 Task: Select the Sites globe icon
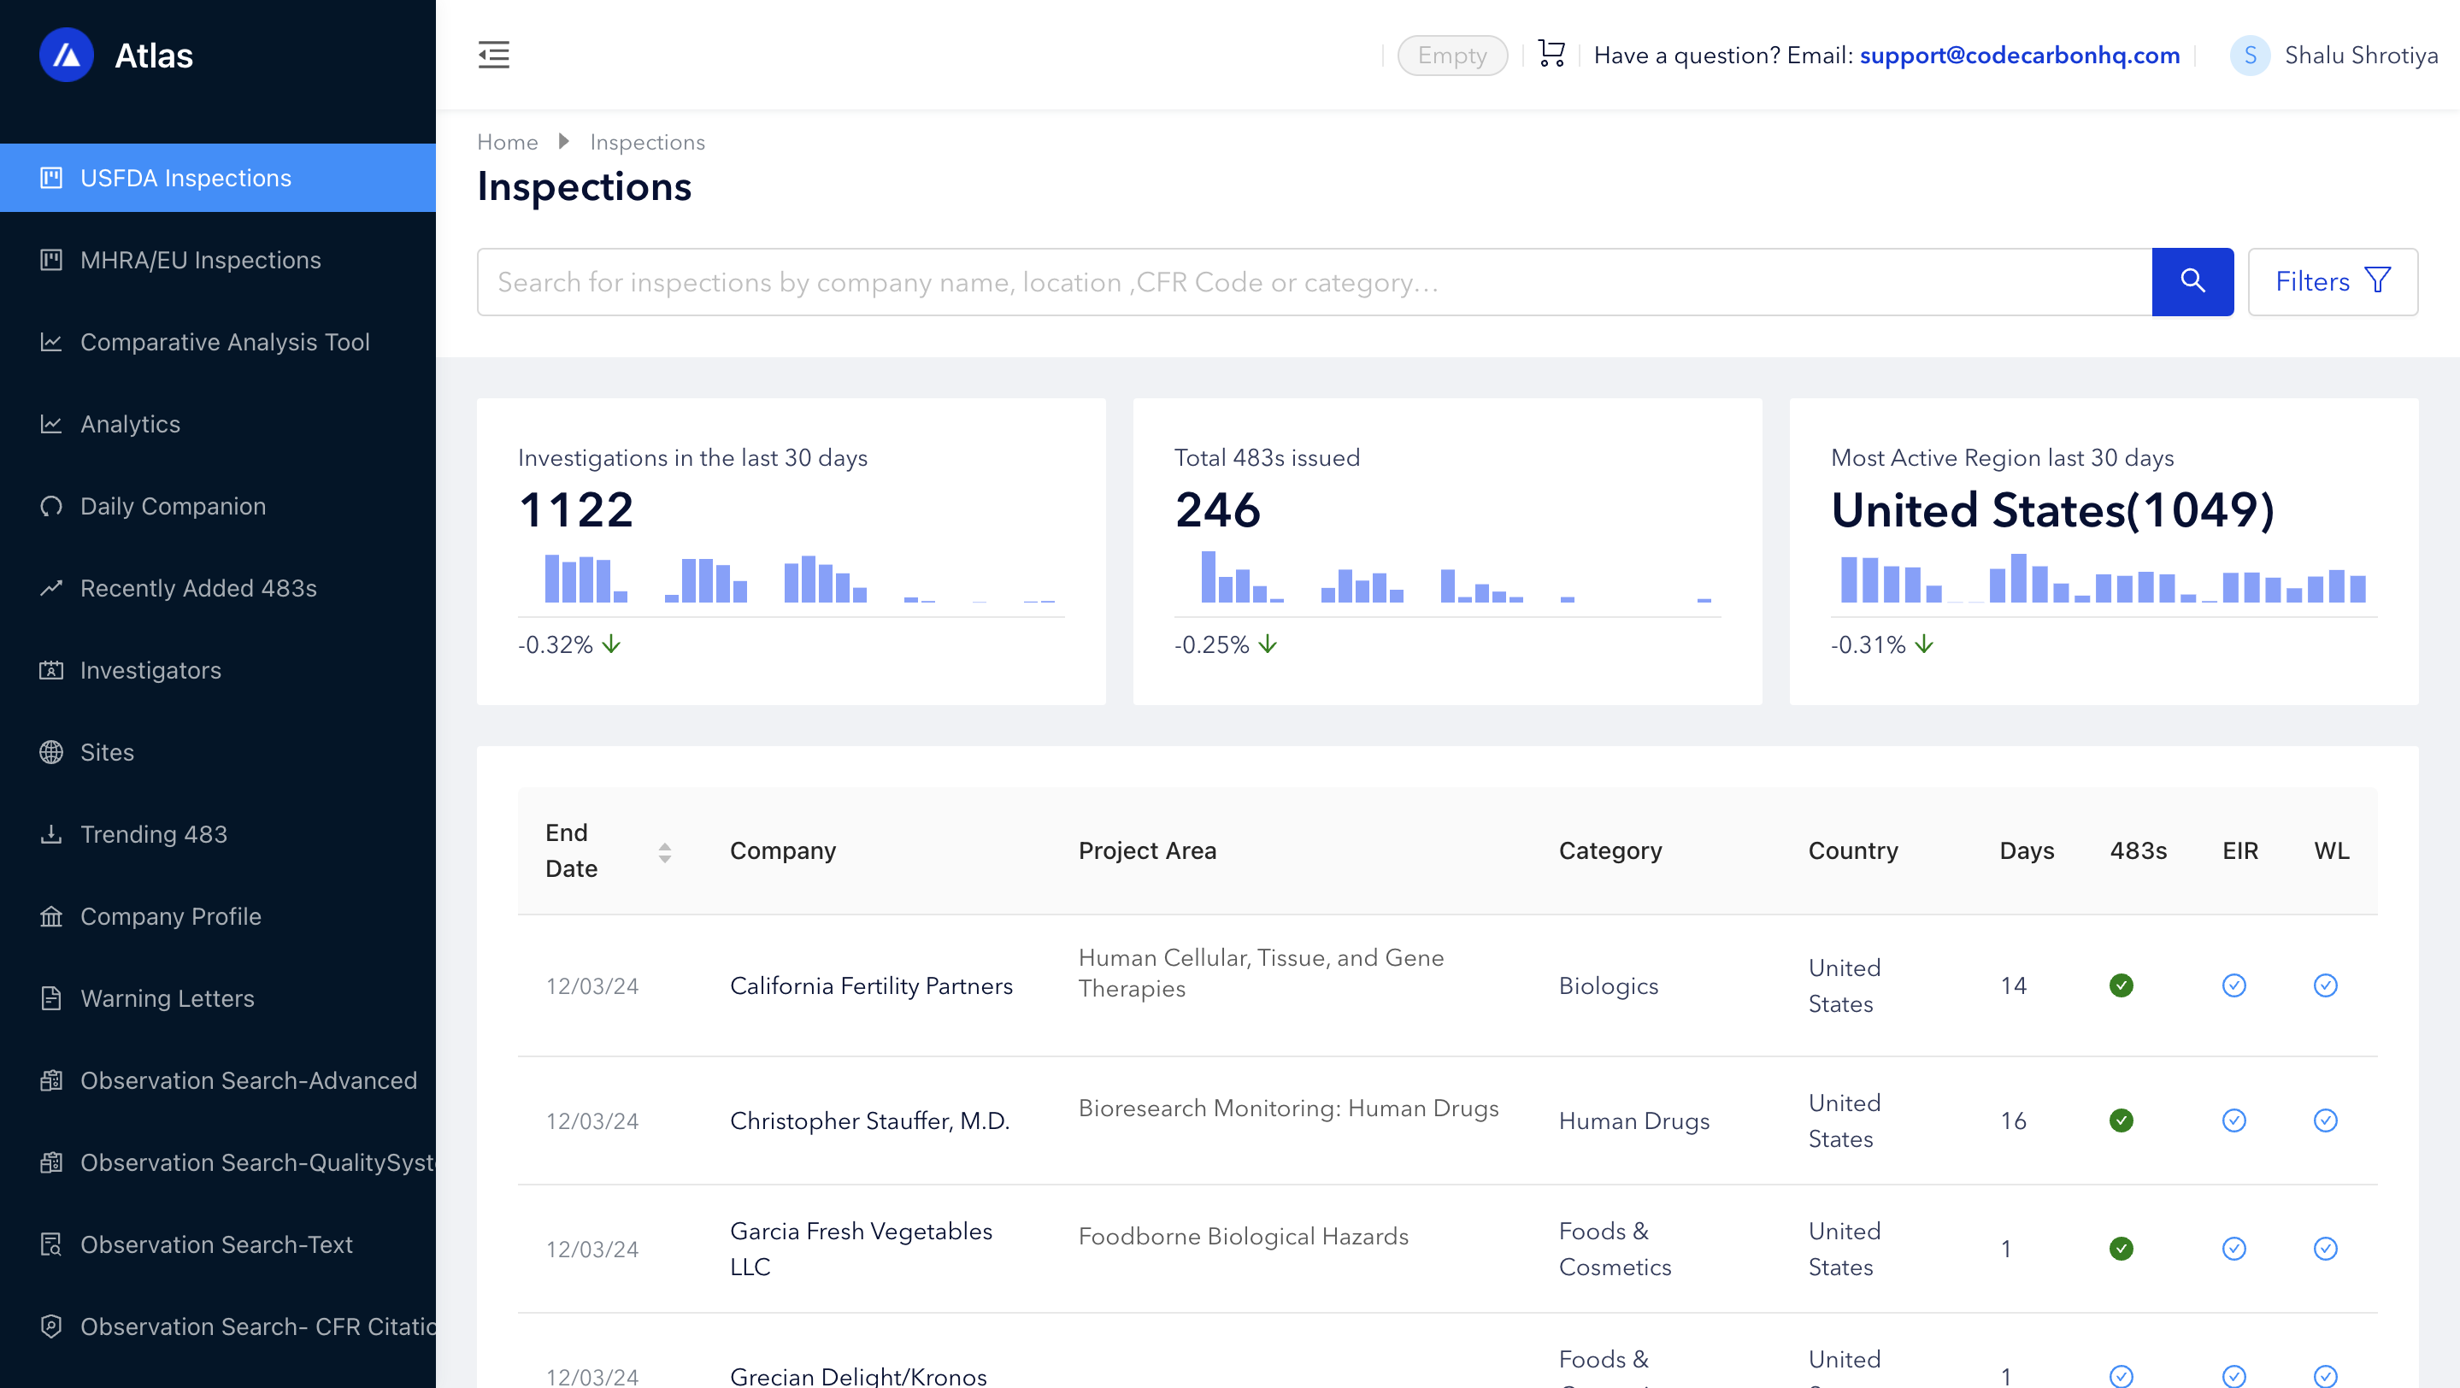[x=51, y=752]
